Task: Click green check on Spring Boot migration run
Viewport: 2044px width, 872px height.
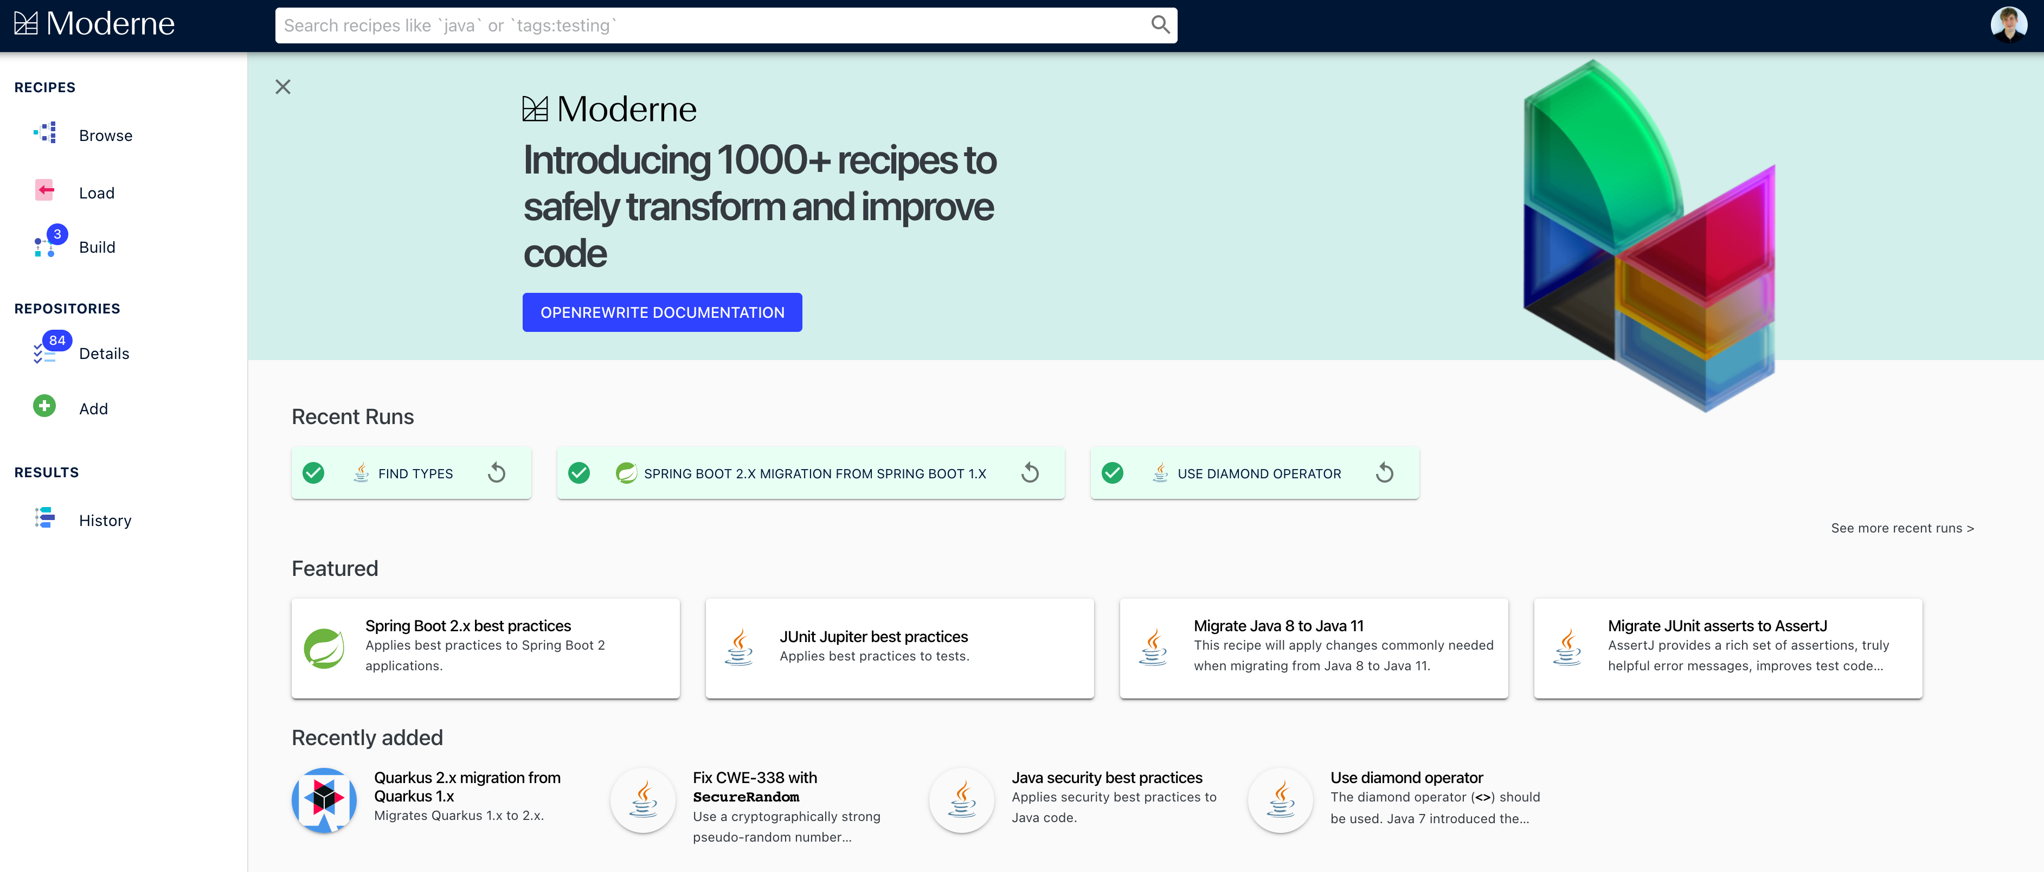Action: [579, 473]
